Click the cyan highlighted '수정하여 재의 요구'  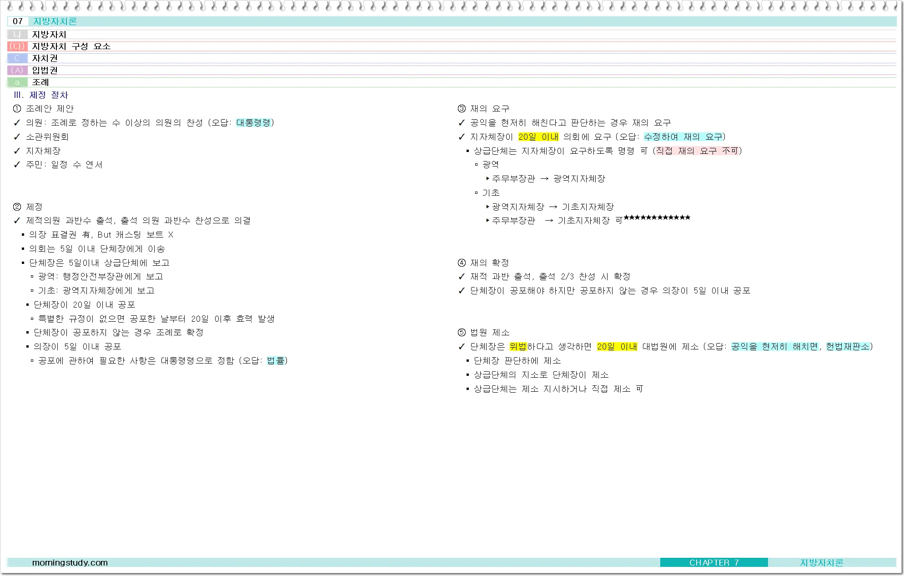(x=683, y=137)
